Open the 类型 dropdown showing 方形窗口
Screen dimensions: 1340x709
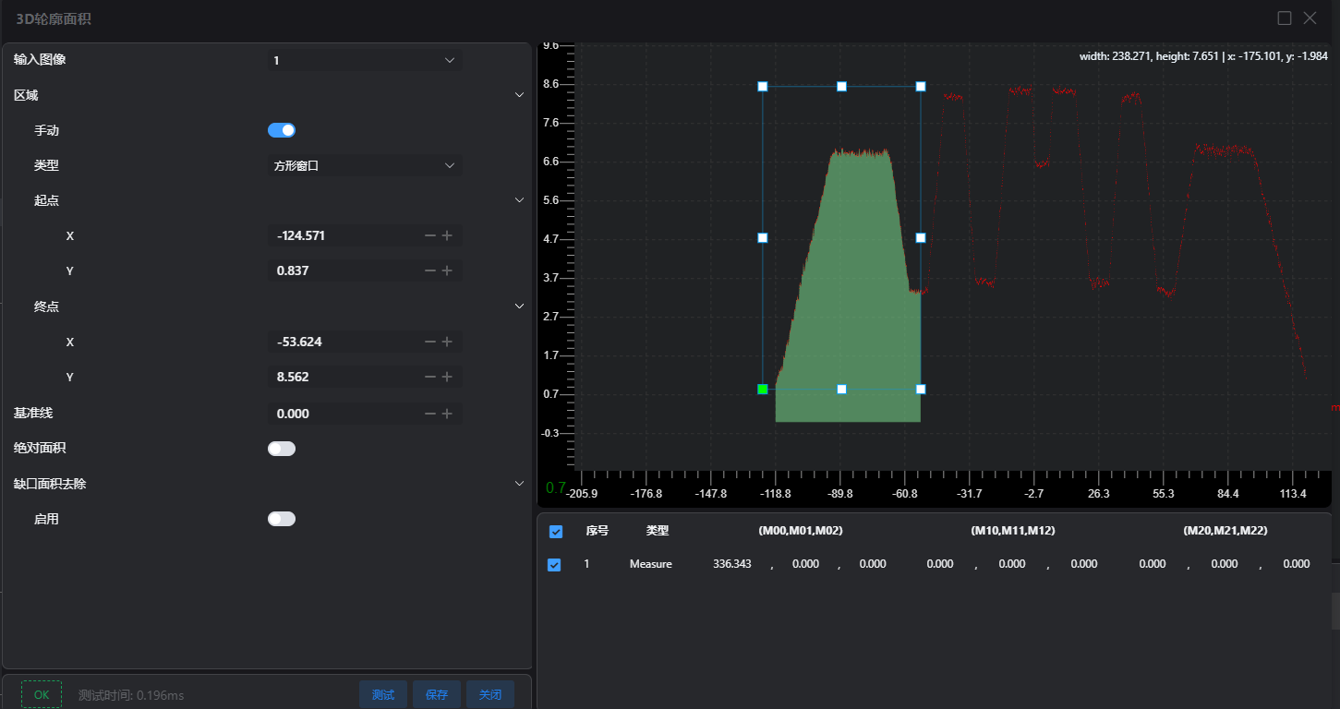tap(365, 165)
